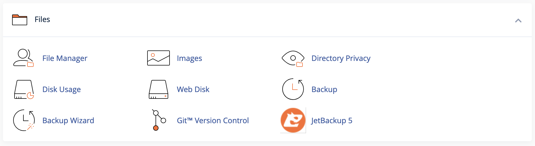Image resolution: width=535 pixels, height=146 pixels.
Task: Open the Directory Privacy link
Action: coord(341,58)
